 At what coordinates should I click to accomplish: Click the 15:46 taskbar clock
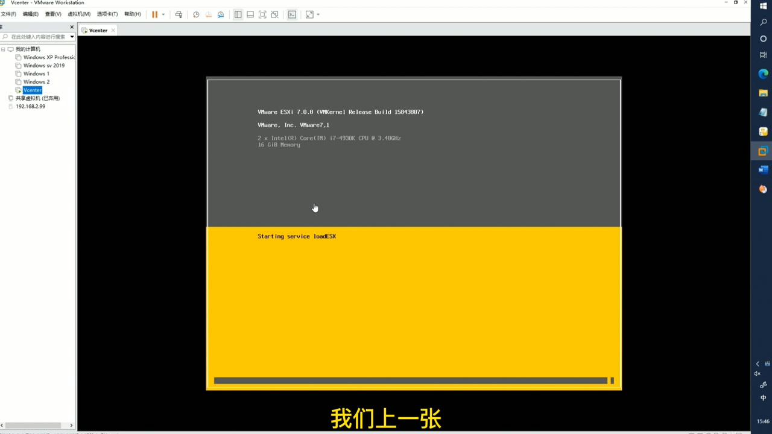[763, 421]
